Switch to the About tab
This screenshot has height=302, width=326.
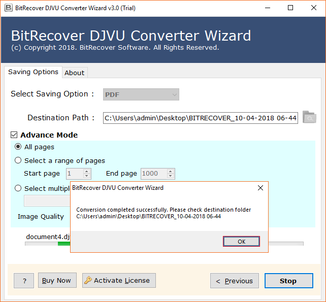(75, 73)
